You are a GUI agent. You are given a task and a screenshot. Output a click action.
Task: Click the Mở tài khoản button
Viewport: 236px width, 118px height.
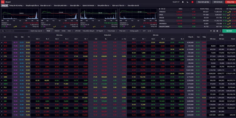tap(218, 2)
